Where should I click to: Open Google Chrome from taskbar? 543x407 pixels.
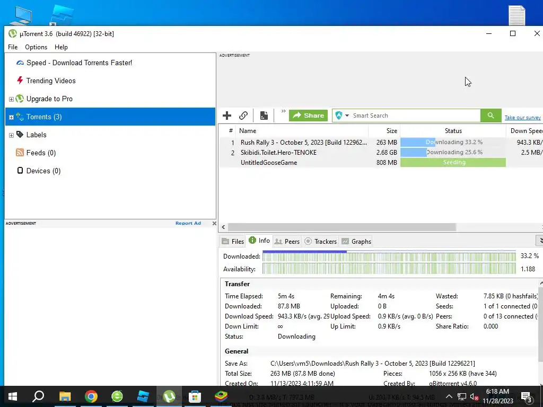(91, 396)
